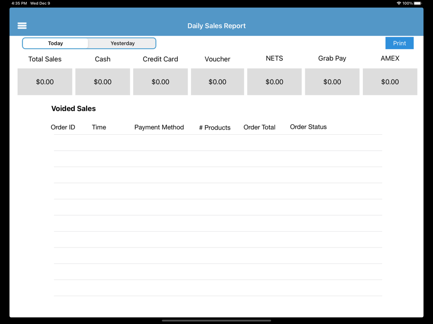Click the # Products column header
This screenshot has height=324, width=433.
tap(215, 127)
